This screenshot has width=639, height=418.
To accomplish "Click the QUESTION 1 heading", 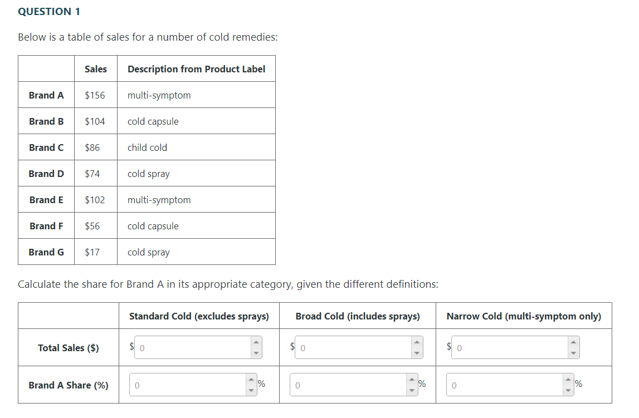I will tap(48, 11).
